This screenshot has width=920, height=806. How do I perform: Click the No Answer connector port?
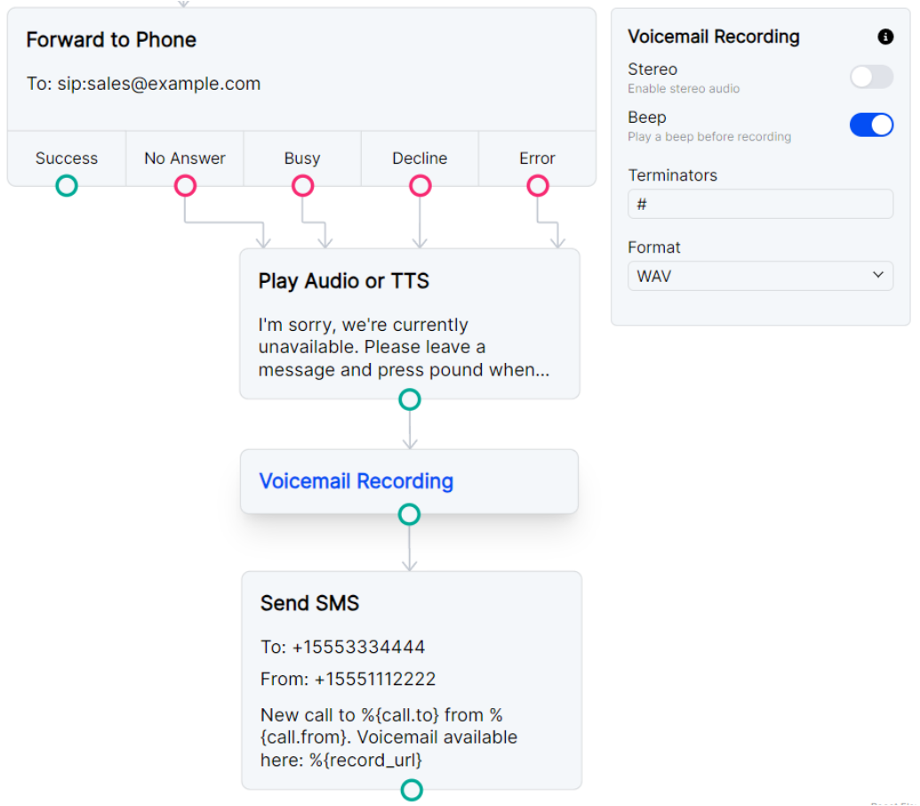coord(184,185)
